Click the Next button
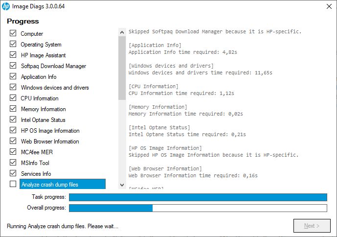This screenshot has width=337, height=237. coord(312,226)
